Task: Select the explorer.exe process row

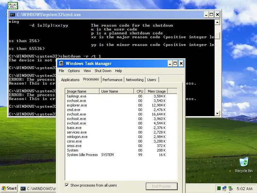Action: [x=116, y=105]
